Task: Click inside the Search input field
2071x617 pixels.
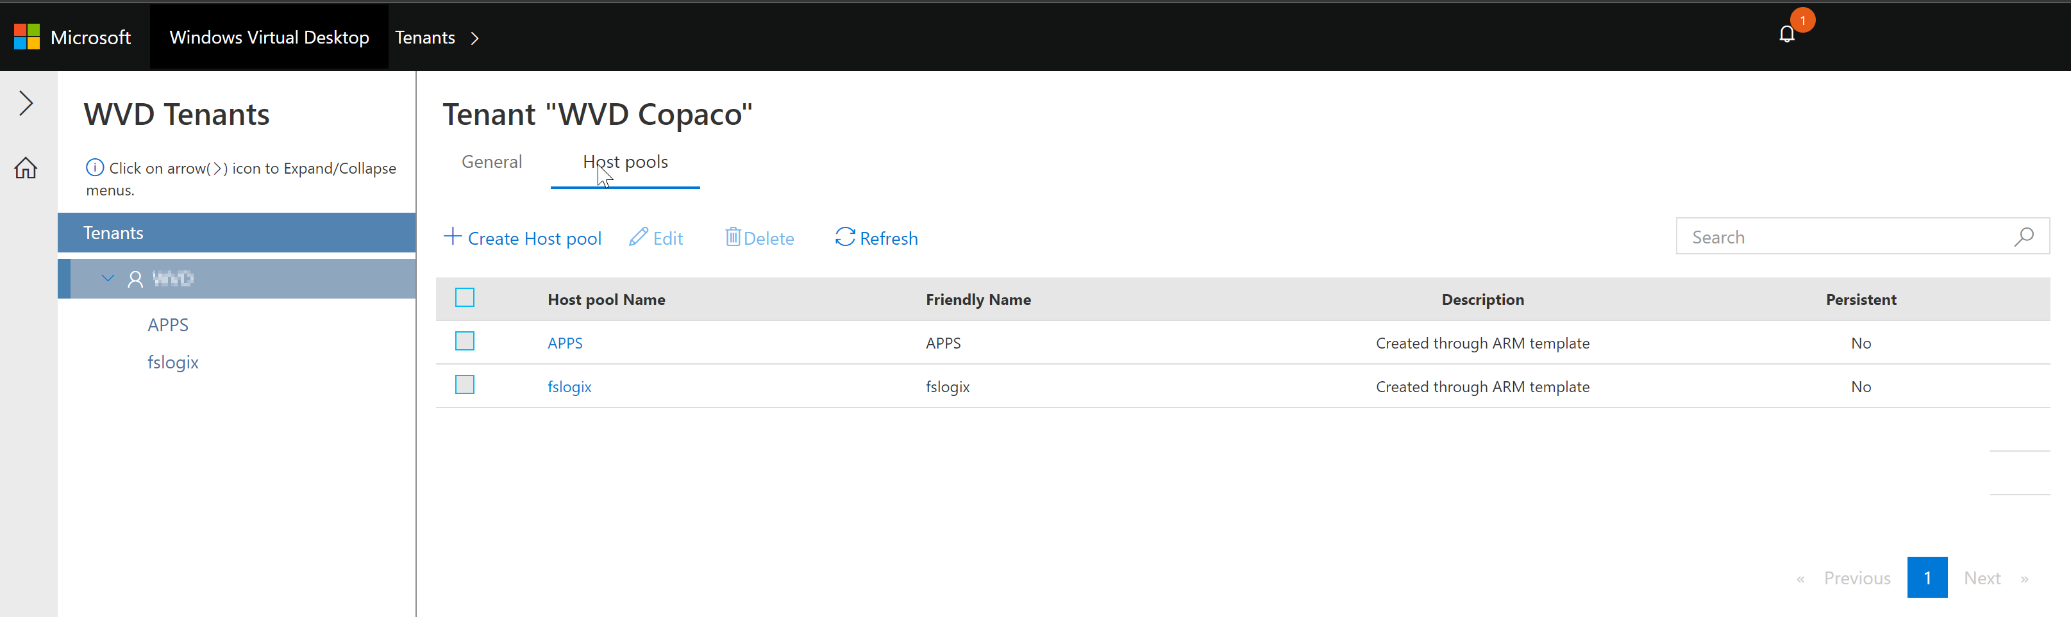Action: [1841, 237]
